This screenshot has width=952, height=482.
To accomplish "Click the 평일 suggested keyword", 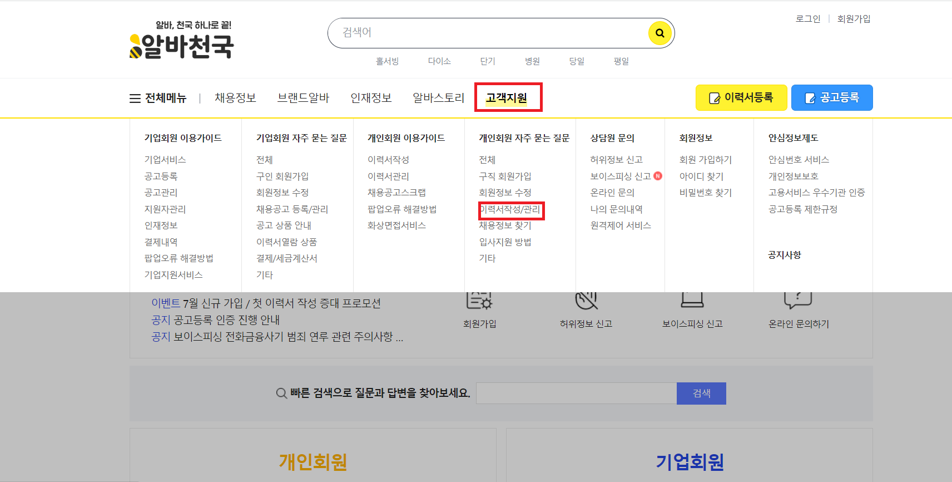I will pos(621,61).
